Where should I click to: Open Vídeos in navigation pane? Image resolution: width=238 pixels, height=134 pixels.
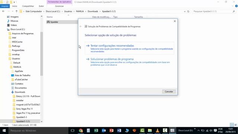tap(13, 25)
